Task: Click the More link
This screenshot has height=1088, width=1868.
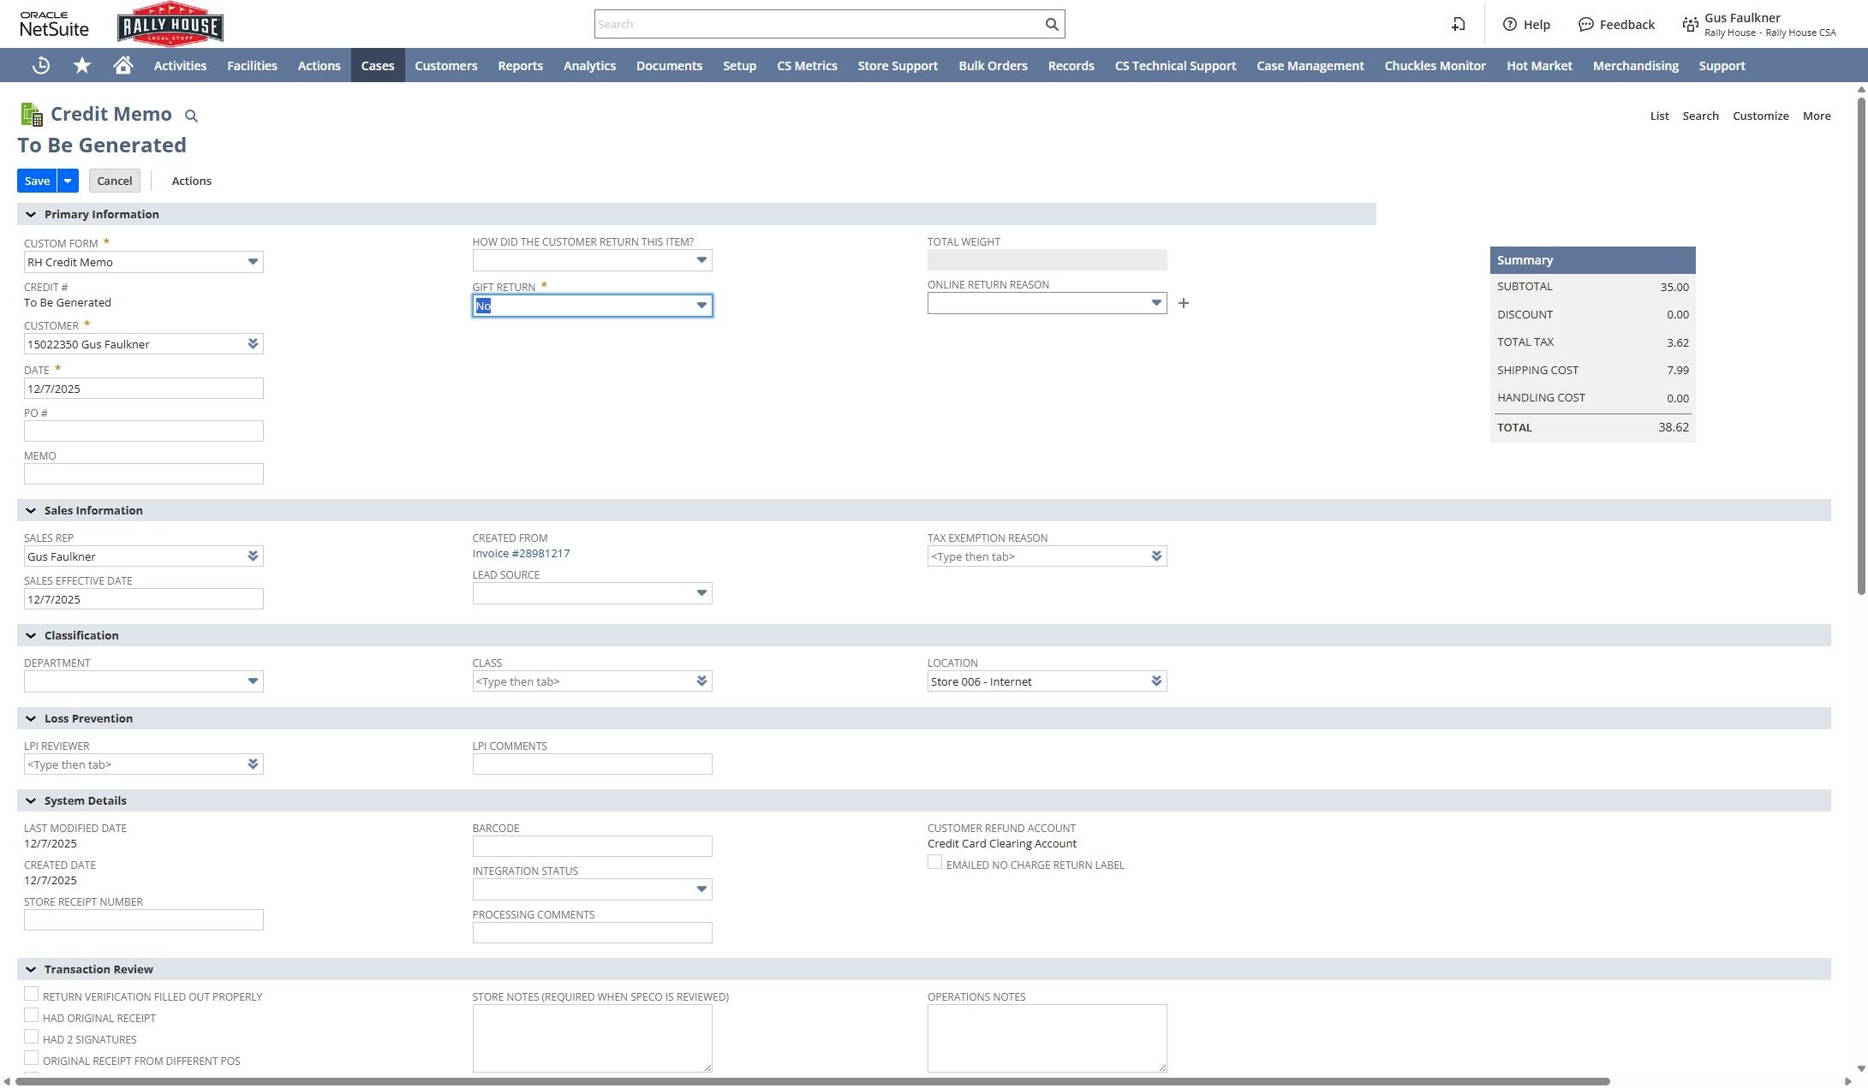Action: coord(1817,116)
